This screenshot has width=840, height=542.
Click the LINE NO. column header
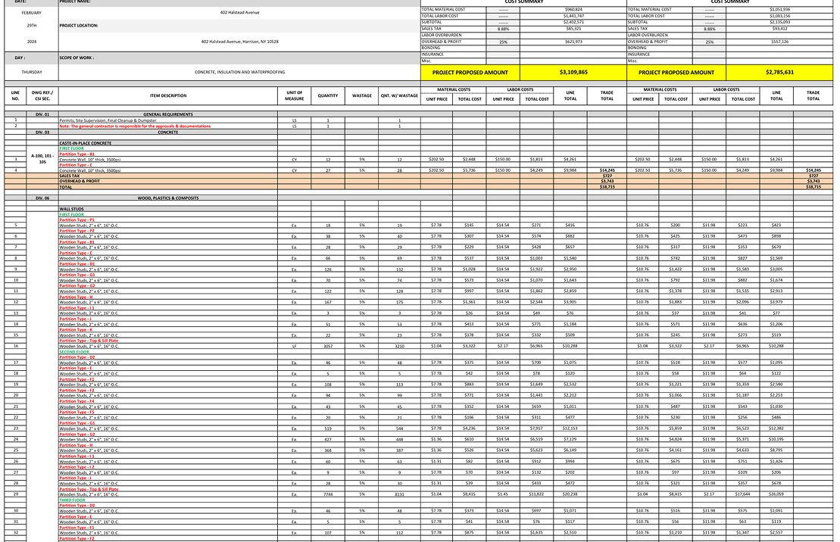click(15, 96)
